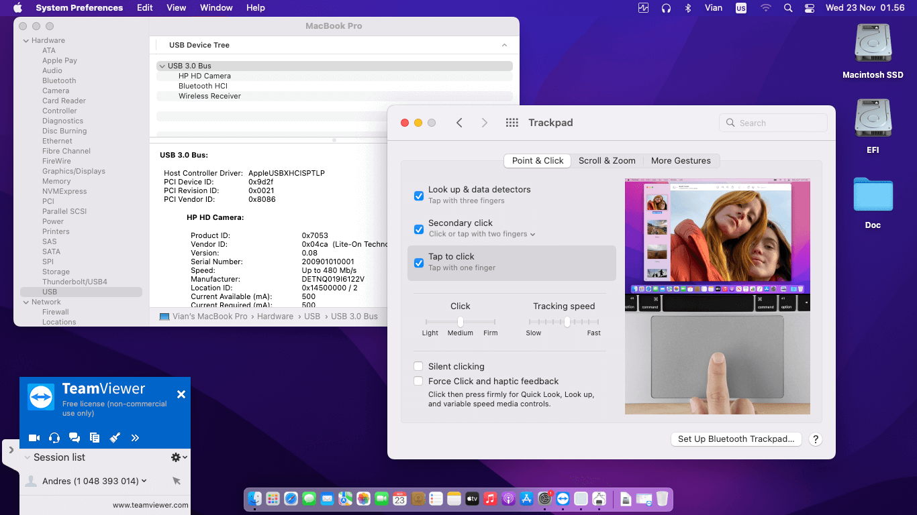
Task: Collapse the USB 3.0 Bus tree node
Action: [x=162, y=66]
